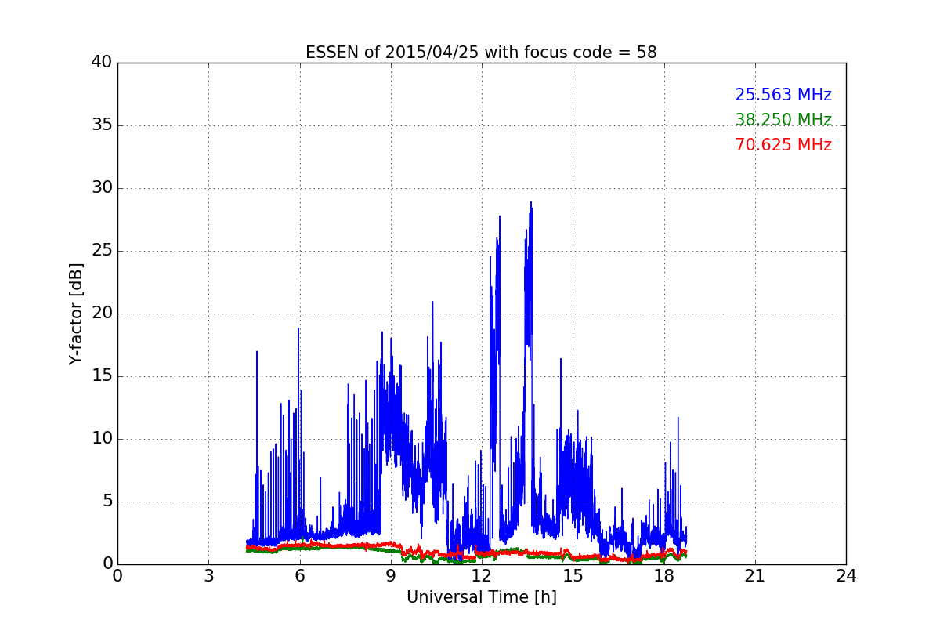Click the plot title mentioning ESSEN
The height and width of the screenshot is (627, 940).
click(x=481, y=53)
